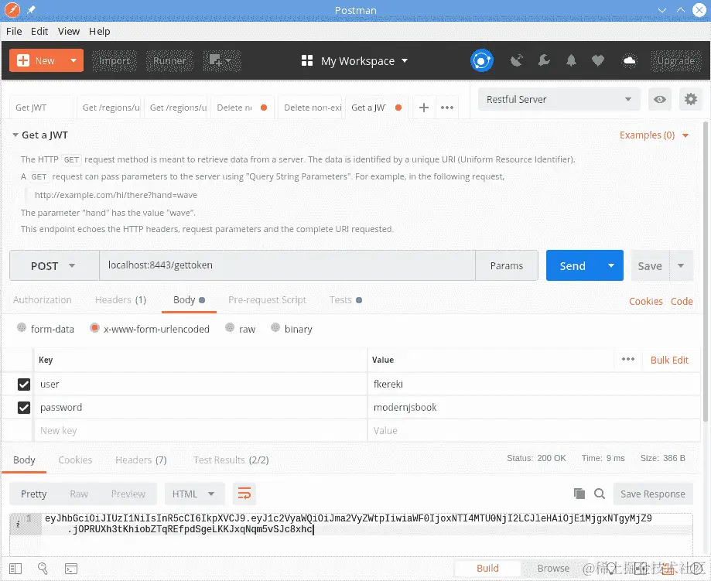Collapse the Get a JWT description
711x581 pixels.
click(15, 135)
